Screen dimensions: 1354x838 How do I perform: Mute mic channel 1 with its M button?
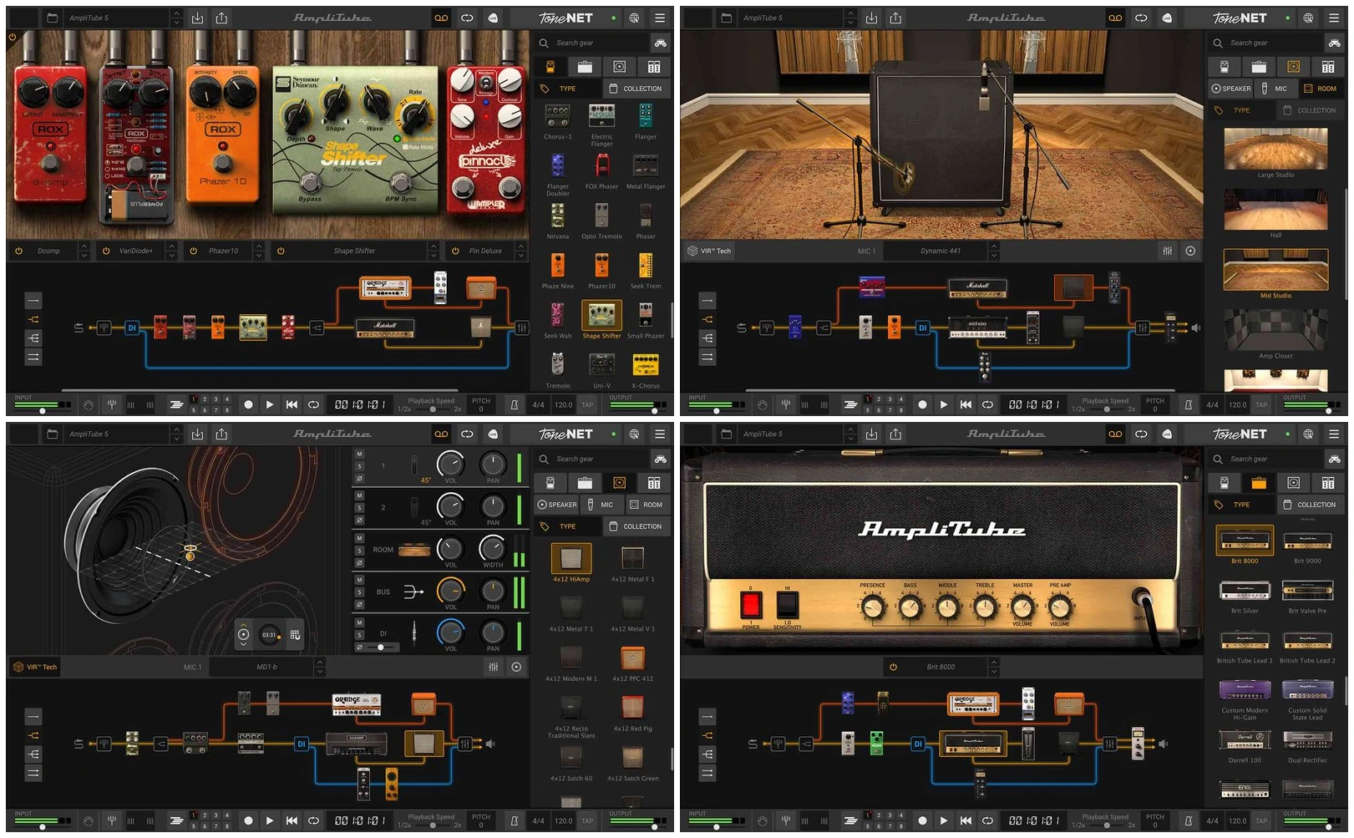click(x=359, y=455)
